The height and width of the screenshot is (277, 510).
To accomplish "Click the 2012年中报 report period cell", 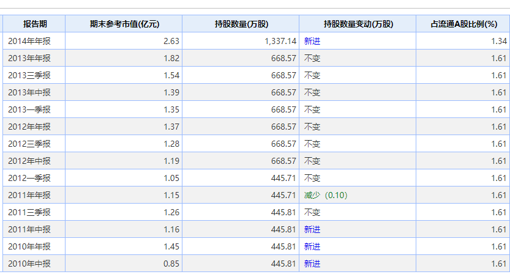I will tap(34, 161).
